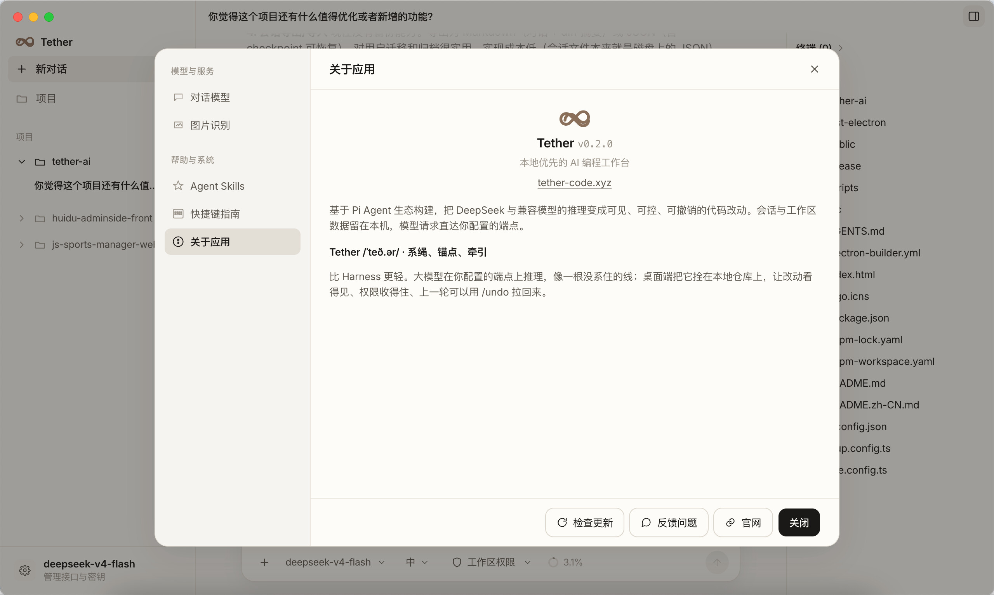994x595 pixels.
Task: Expand the huidu-adminside-front project
Action: click(22, 218)
